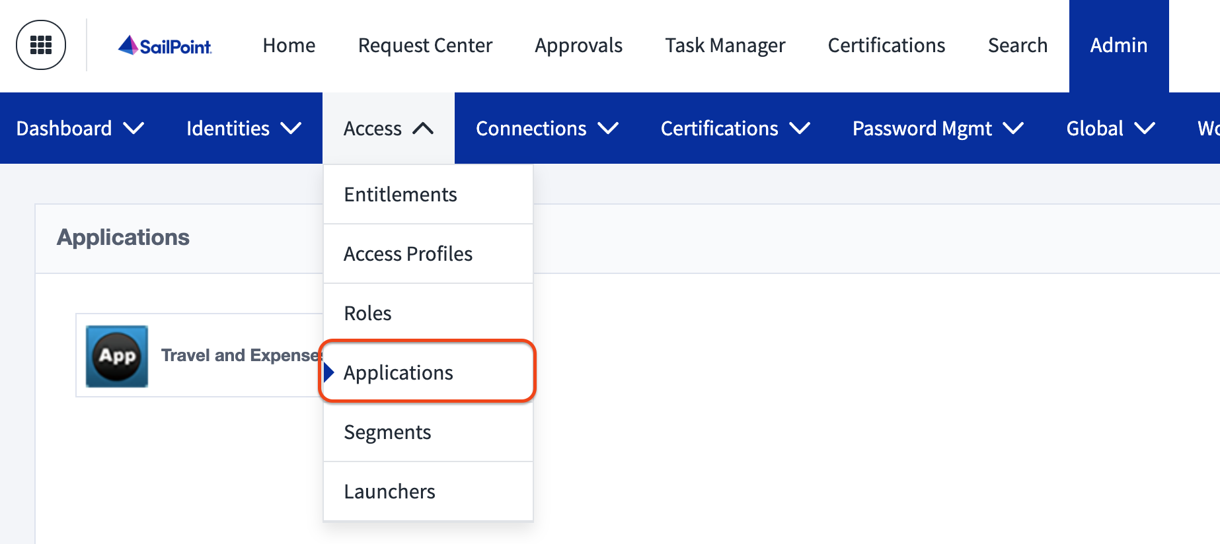Choose Access Profiles menu item
This screenshot has width=1220, height=544.
coord(408,254)
